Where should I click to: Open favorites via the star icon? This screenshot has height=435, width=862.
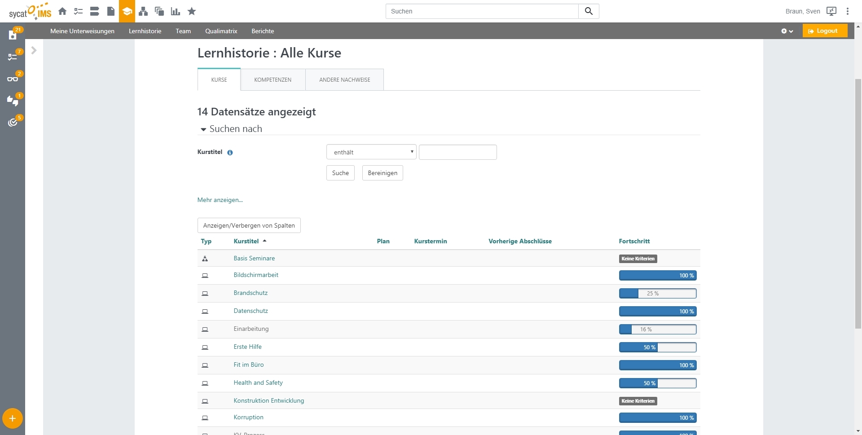coord(192,11)
